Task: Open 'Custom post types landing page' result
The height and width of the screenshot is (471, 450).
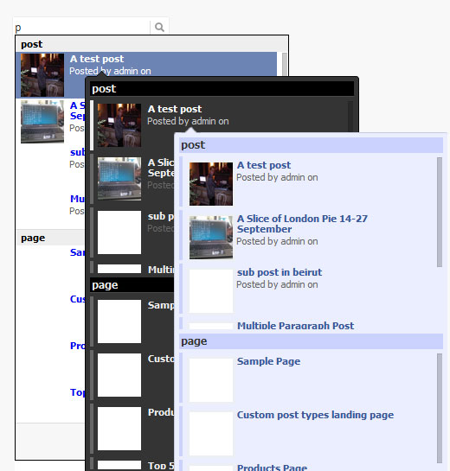Action: click(315, 415)
